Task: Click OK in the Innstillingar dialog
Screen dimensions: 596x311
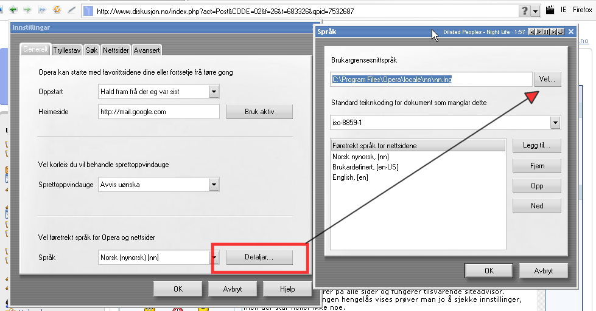Action: pyautogui.click(x=178, y=289)
